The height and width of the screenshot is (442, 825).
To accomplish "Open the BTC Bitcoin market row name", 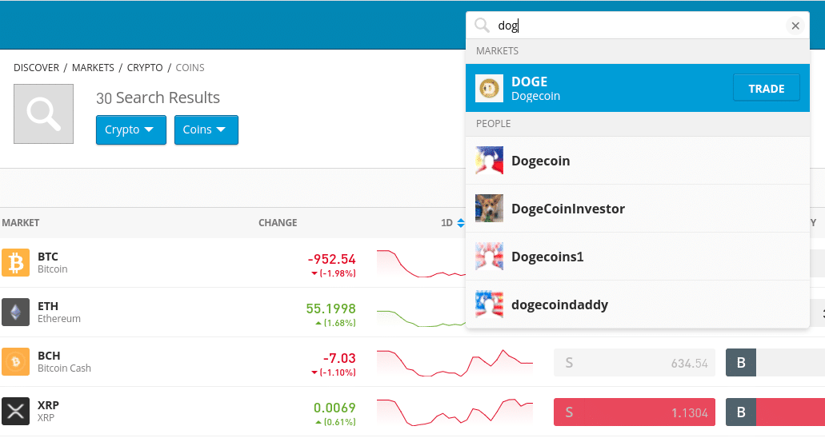I will [53, 262].
